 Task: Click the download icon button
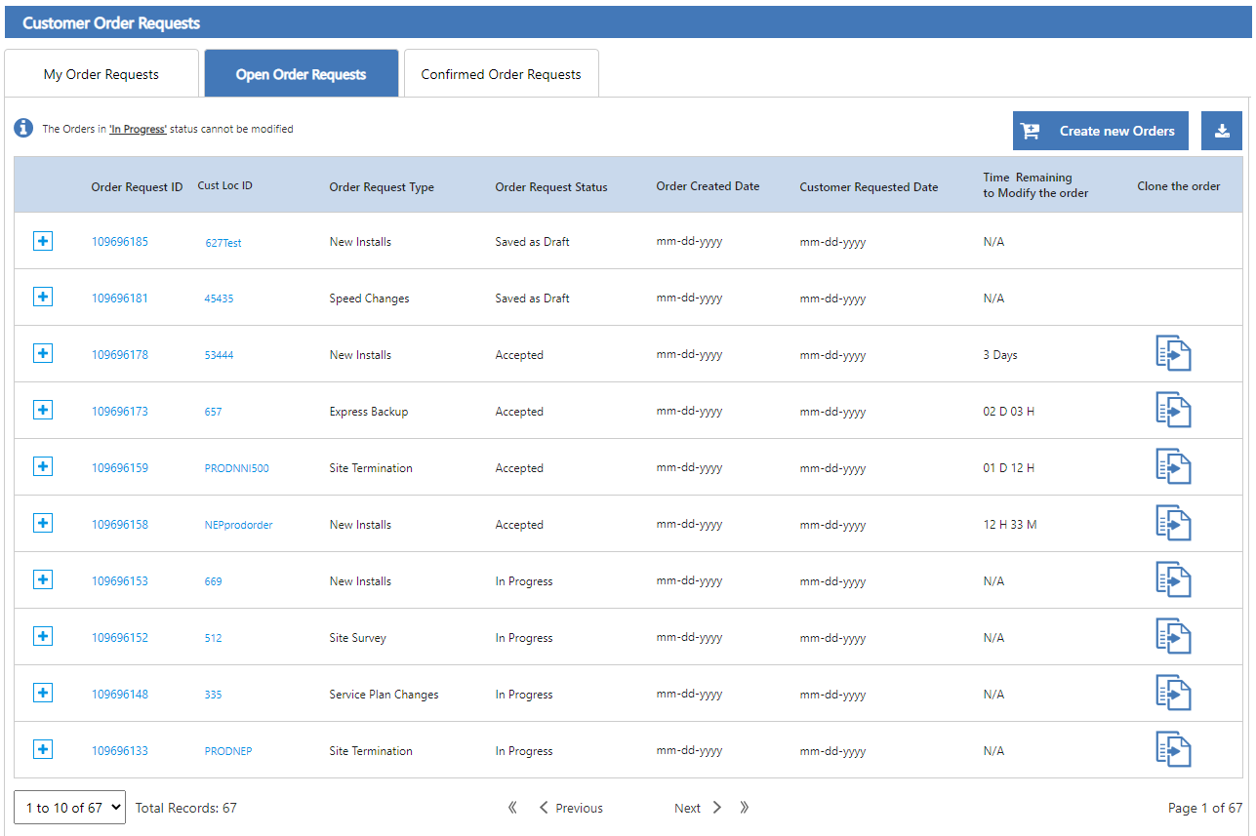point(1222,131)
